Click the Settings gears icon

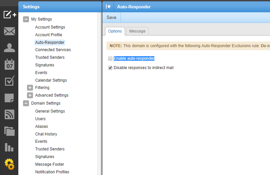(9, 164)
